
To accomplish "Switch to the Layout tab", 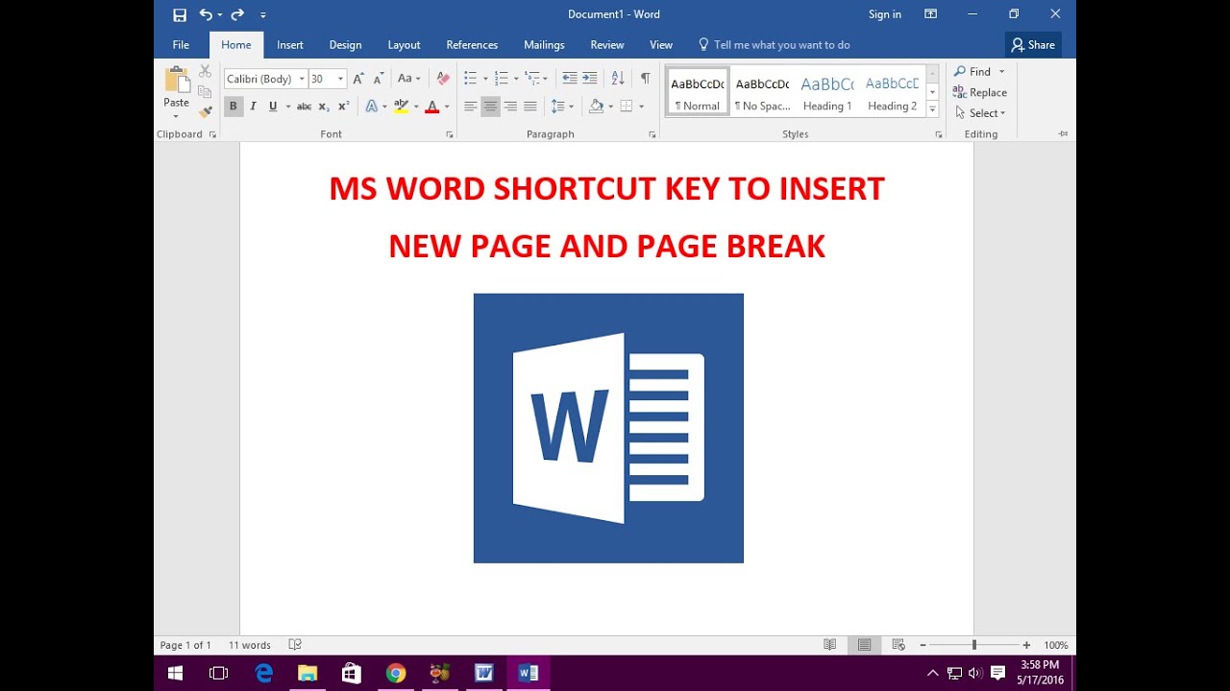I will [x=404, y=45].
